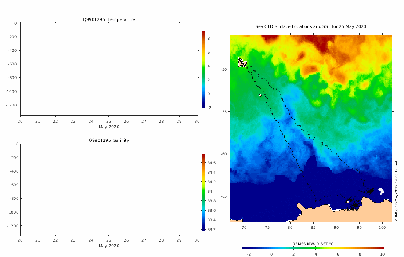Click 'May 2020' label under Temperature plot
Screen dimensions: 404x257
click(x=109, y=127)
